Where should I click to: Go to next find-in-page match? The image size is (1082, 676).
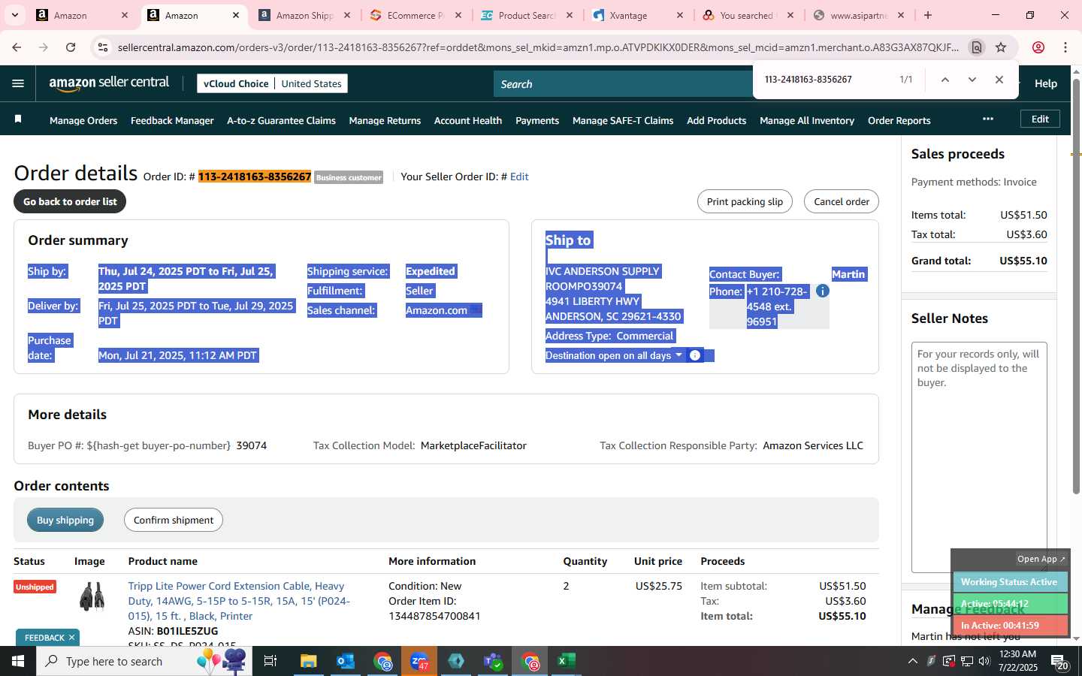tap(972, 80)
